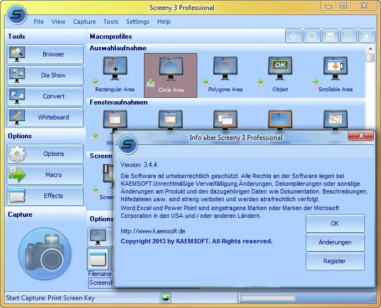Open the Effects panel button
This screenshot has height=308, width=381.
point(45,196)
